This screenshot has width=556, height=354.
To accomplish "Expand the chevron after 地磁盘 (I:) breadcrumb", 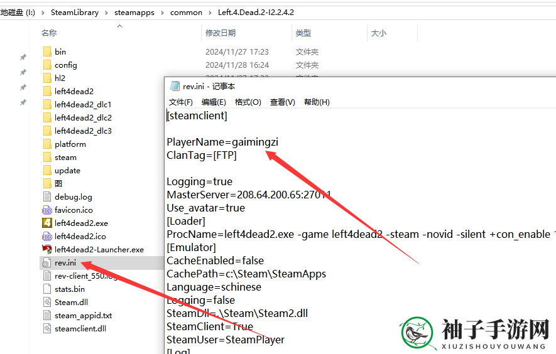I will point(43,13).
